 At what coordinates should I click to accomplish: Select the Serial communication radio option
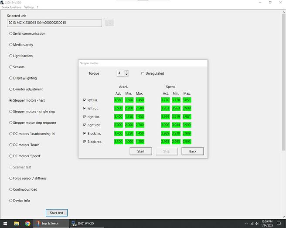click(10, 33)
